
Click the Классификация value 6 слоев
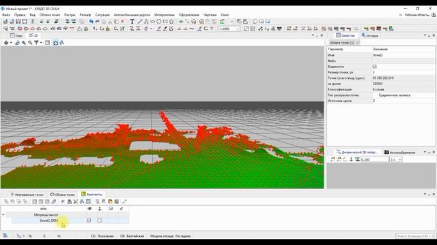(x=404, y=89)
